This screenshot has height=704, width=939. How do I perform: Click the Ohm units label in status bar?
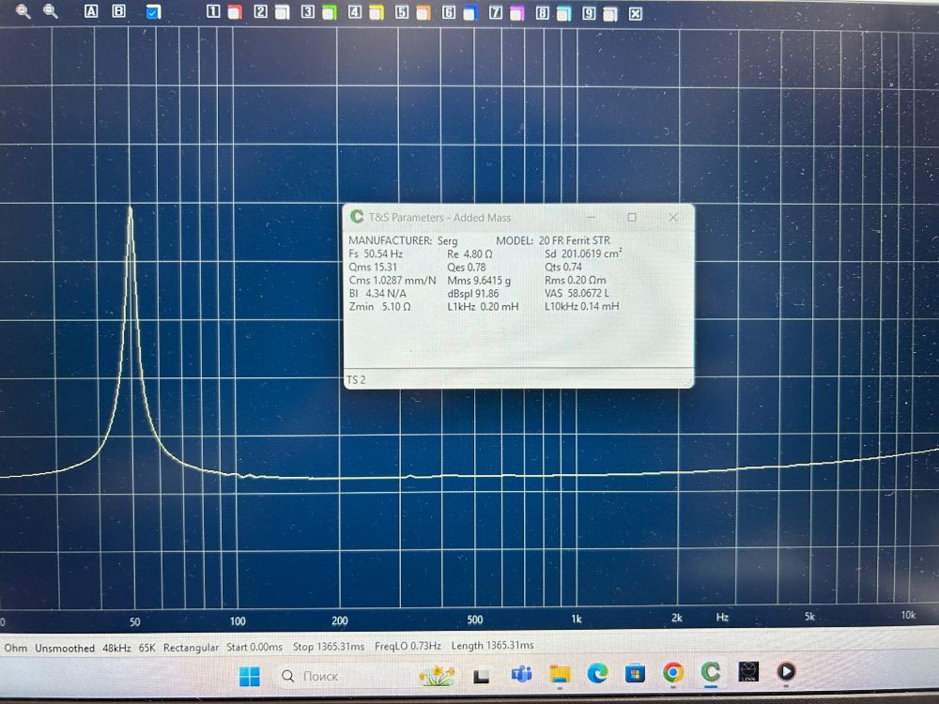click(16, 648)
